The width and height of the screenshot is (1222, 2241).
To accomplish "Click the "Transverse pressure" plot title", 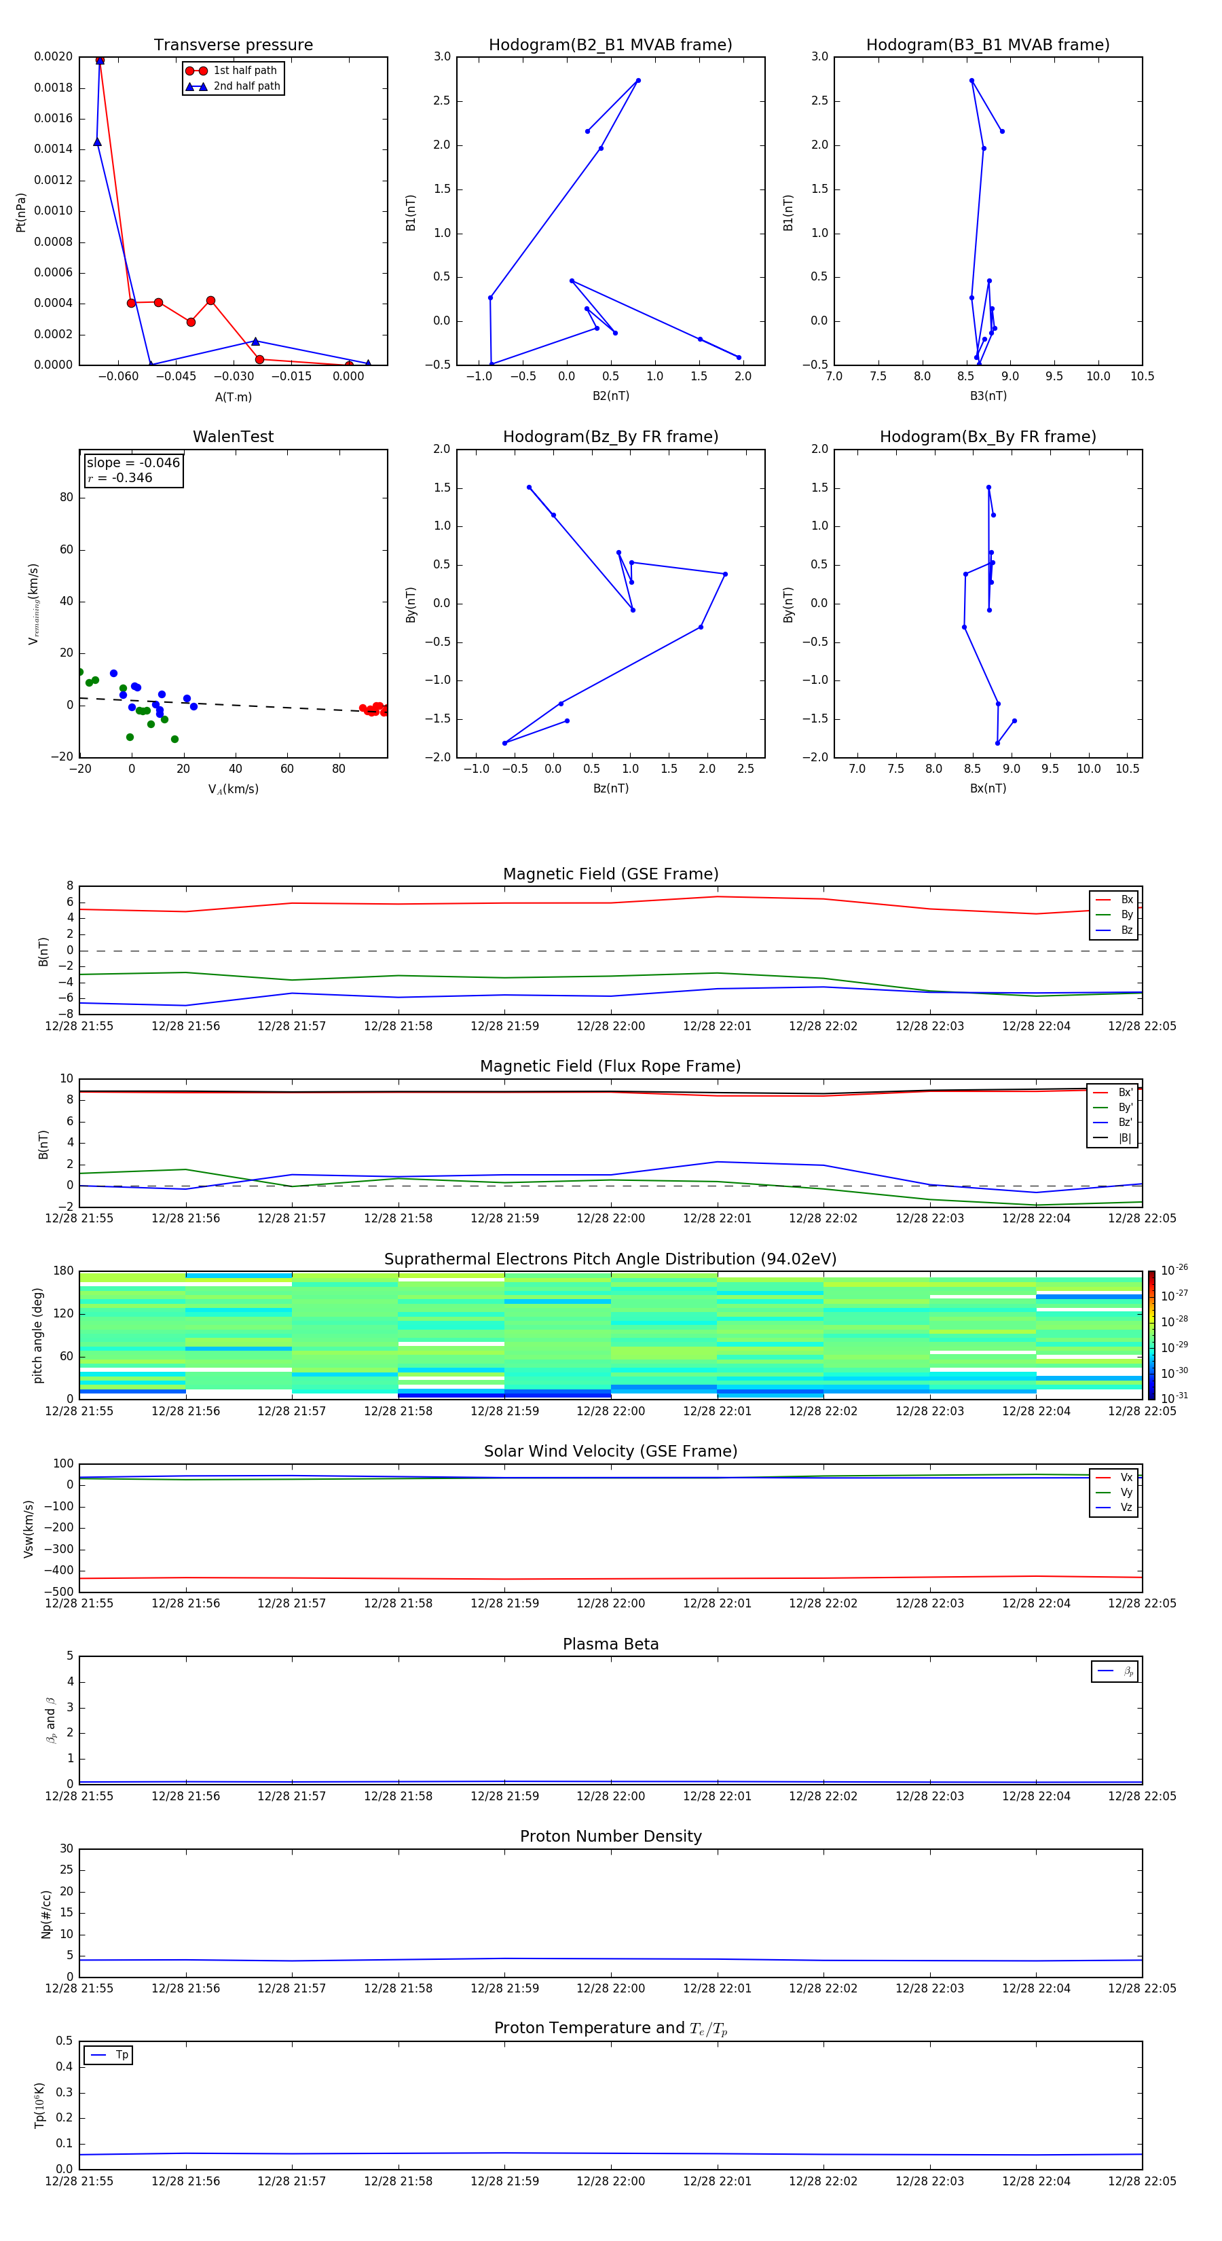I will [233, 45].
